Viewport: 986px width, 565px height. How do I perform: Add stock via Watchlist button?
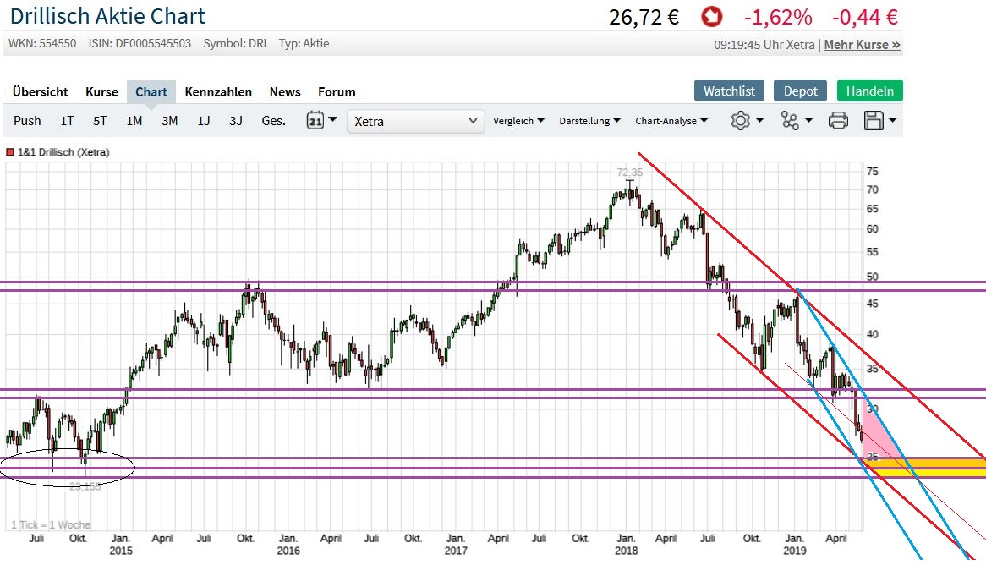point(729,91)
